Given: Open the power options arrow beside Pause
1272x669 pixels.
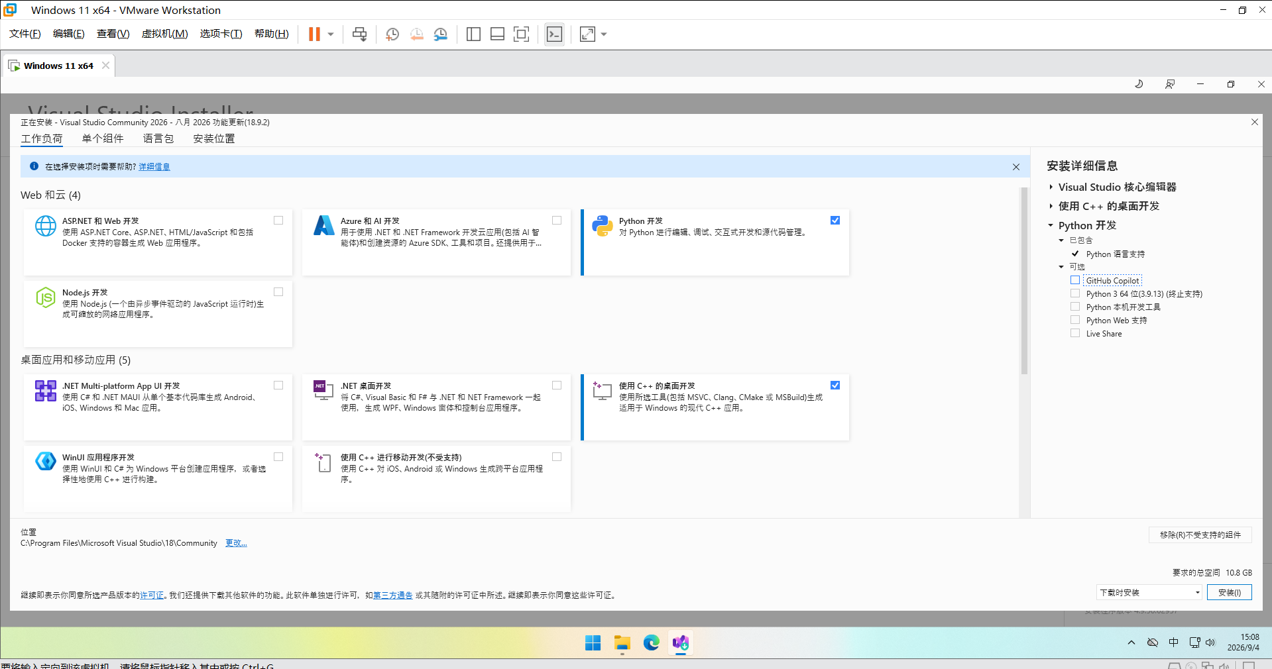Looking at the screenshot, I should click(331, 34).
